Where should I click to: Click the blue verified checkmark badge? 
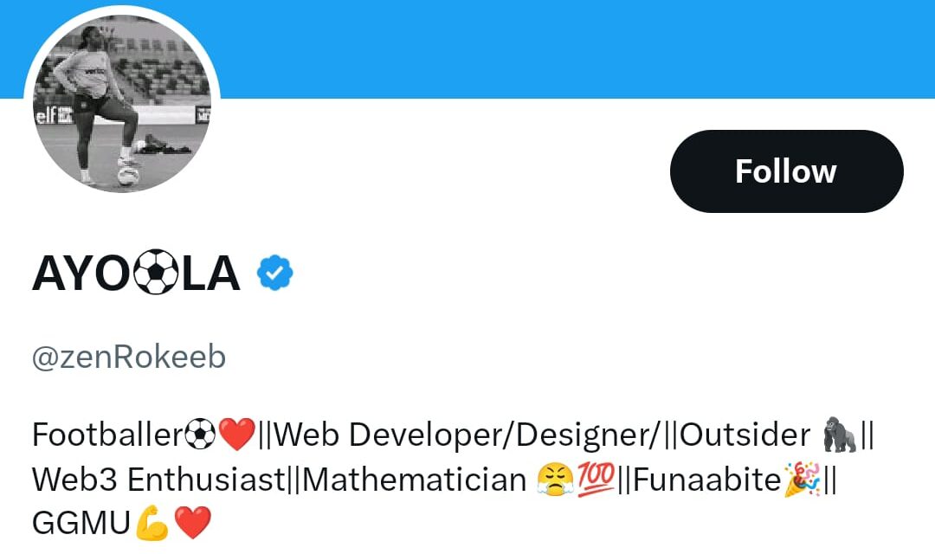[275, 274]
